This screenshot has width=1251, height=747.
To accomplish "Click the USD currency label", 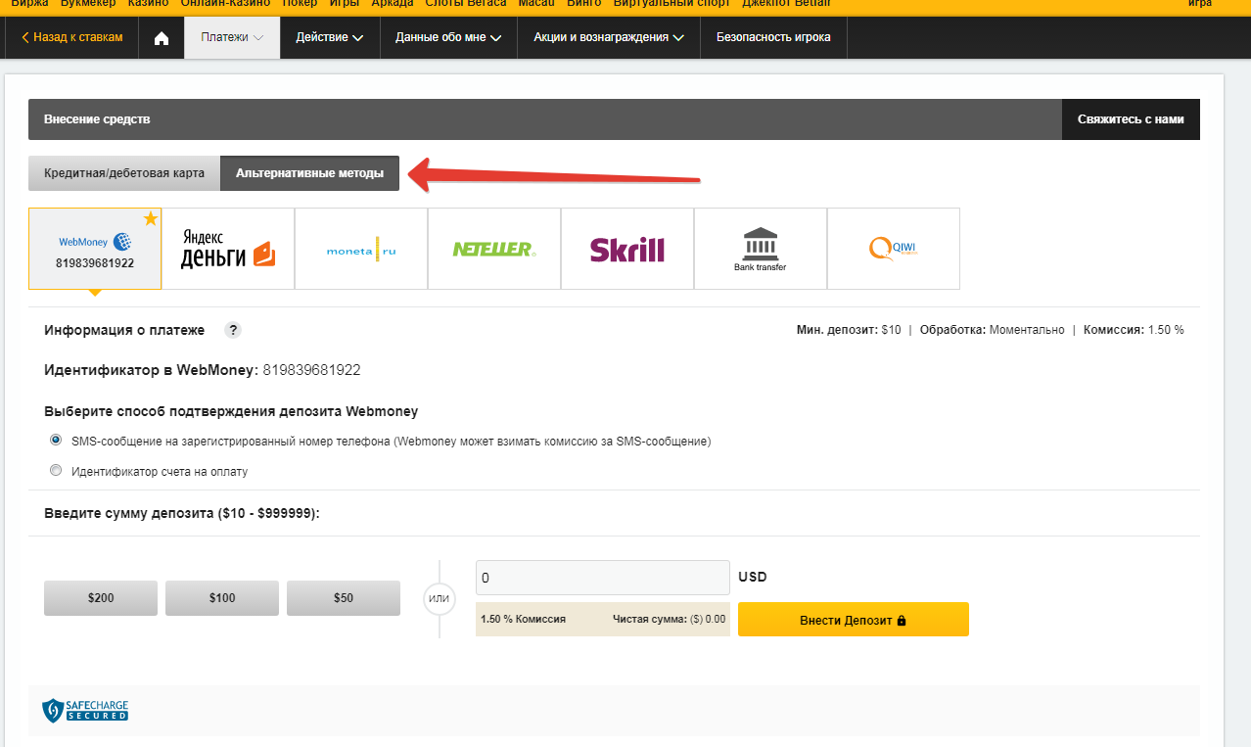I will (753, 577).
